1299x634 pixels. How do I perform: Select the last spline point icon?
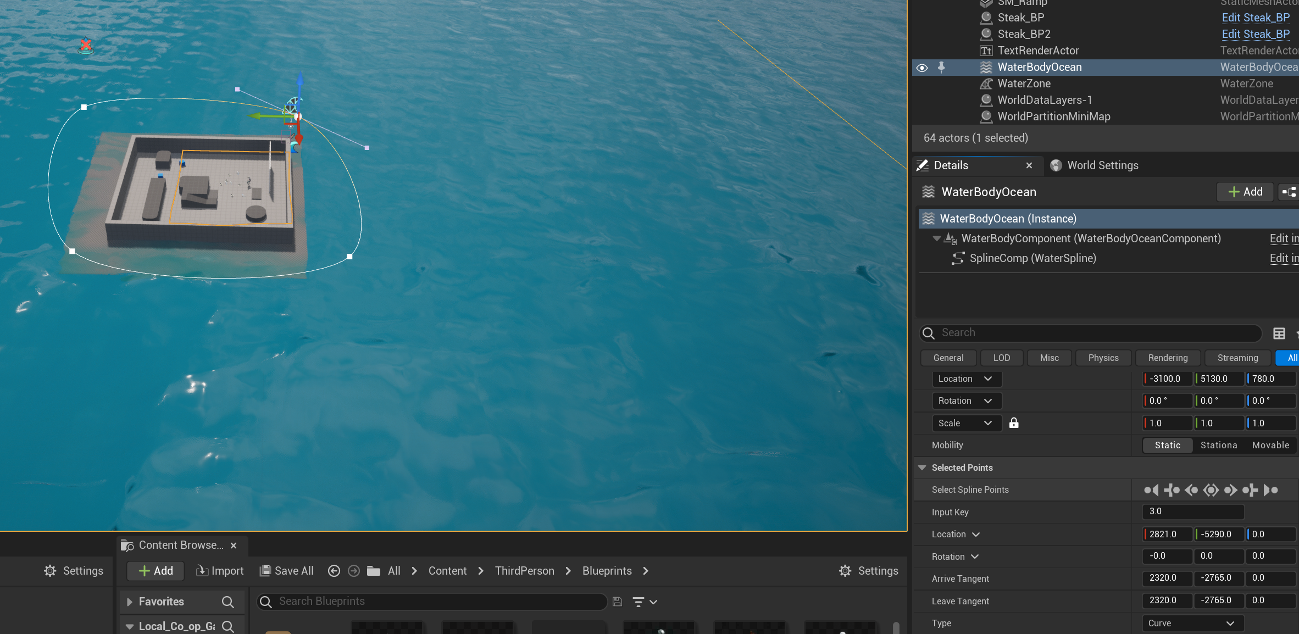click(1271, 490)
